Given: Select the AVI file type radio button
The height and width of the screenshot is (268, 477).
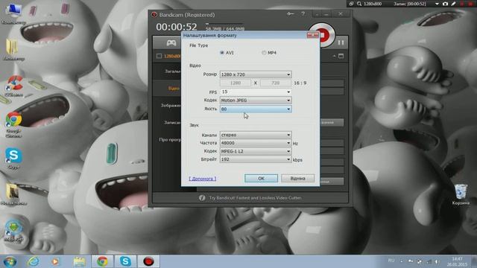Looking at the screenshot, I should (222, 53).
